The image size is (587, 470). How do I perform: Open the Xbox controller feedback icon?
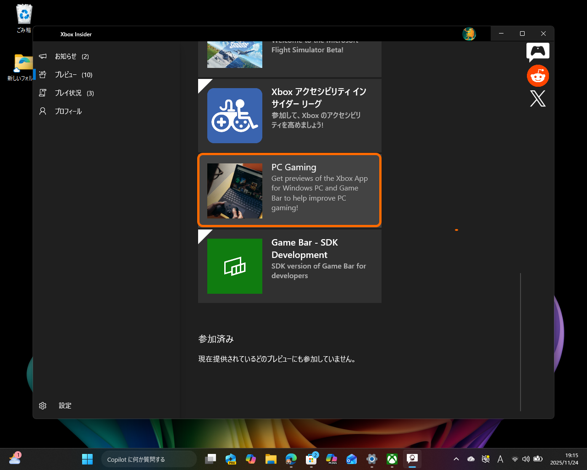point(537,52)
